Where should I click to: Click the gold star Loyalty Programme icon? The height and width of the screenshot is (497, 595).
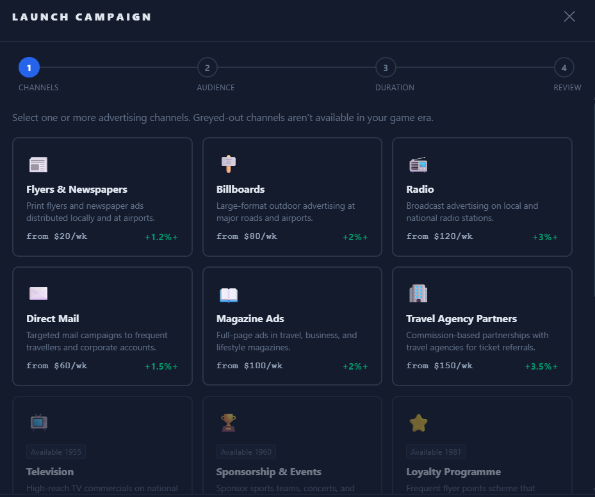click(x=418, y=423)
